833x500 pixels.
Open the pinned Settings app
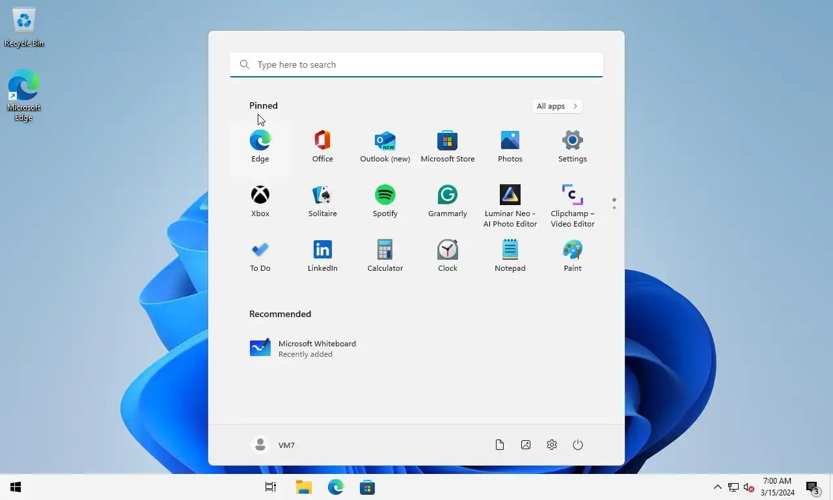click(573, 147)
